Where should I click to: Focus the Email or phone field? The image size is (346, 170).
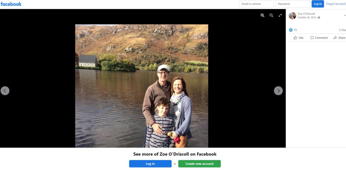coord(256,4)
